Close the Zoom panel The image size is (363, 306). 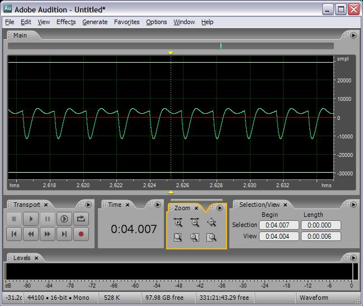pos(196,208)
